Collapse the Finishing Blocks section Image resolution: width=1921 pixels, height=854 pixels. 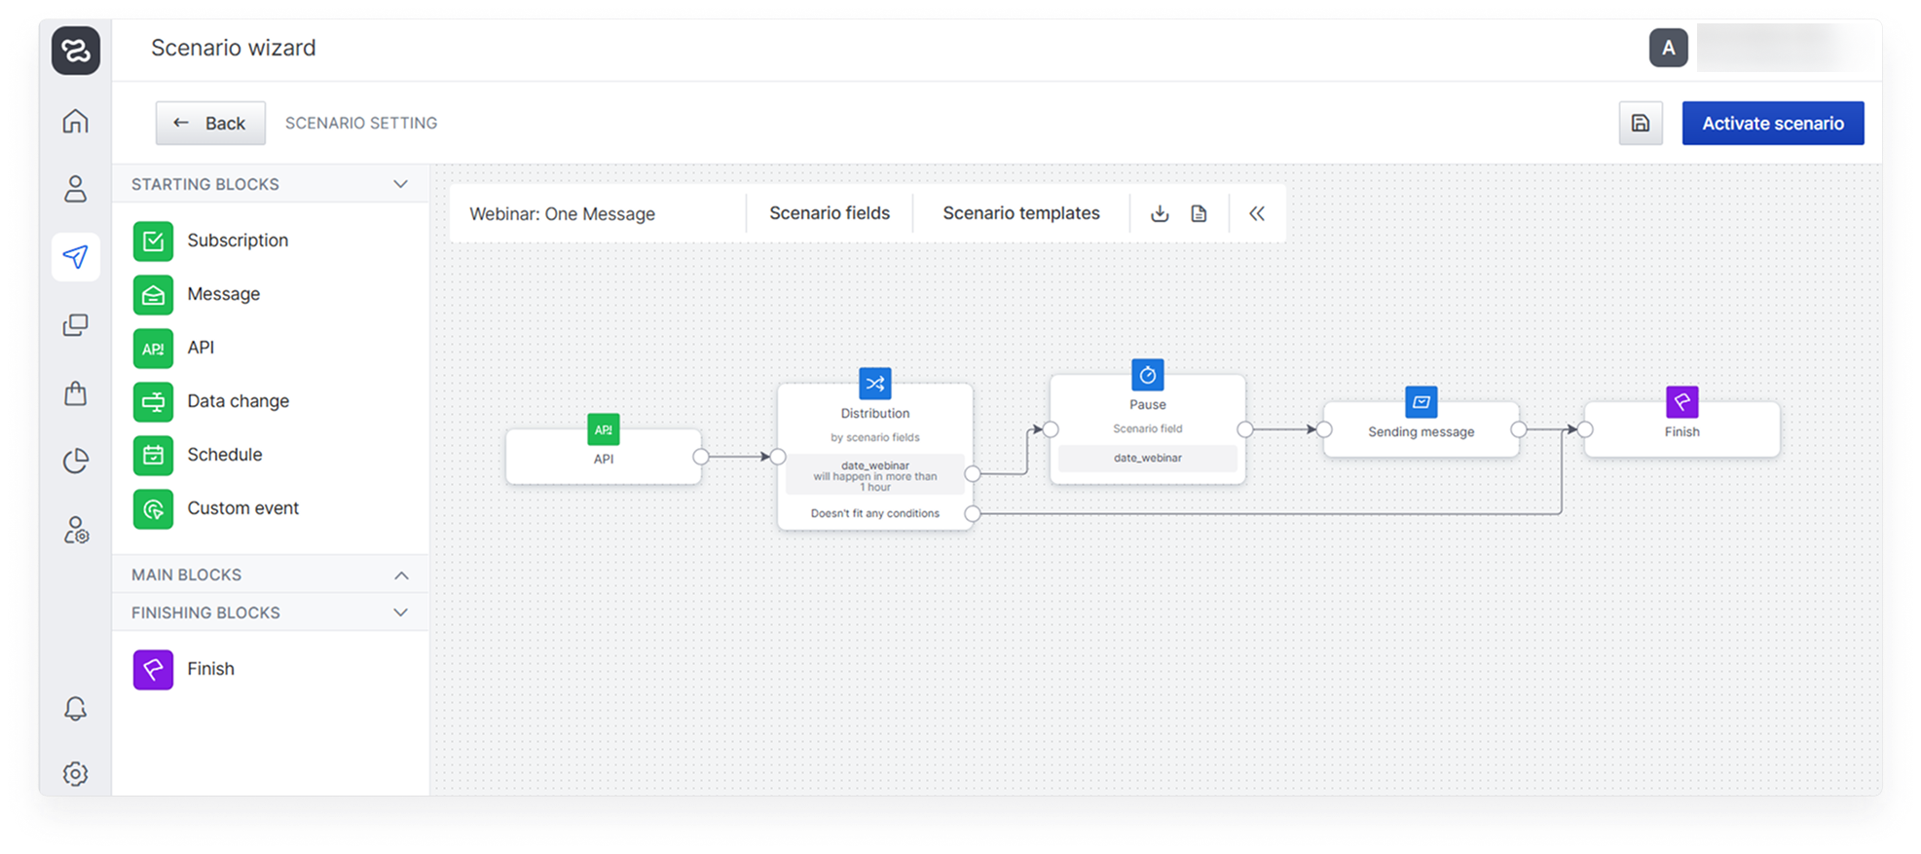[400, 613]
